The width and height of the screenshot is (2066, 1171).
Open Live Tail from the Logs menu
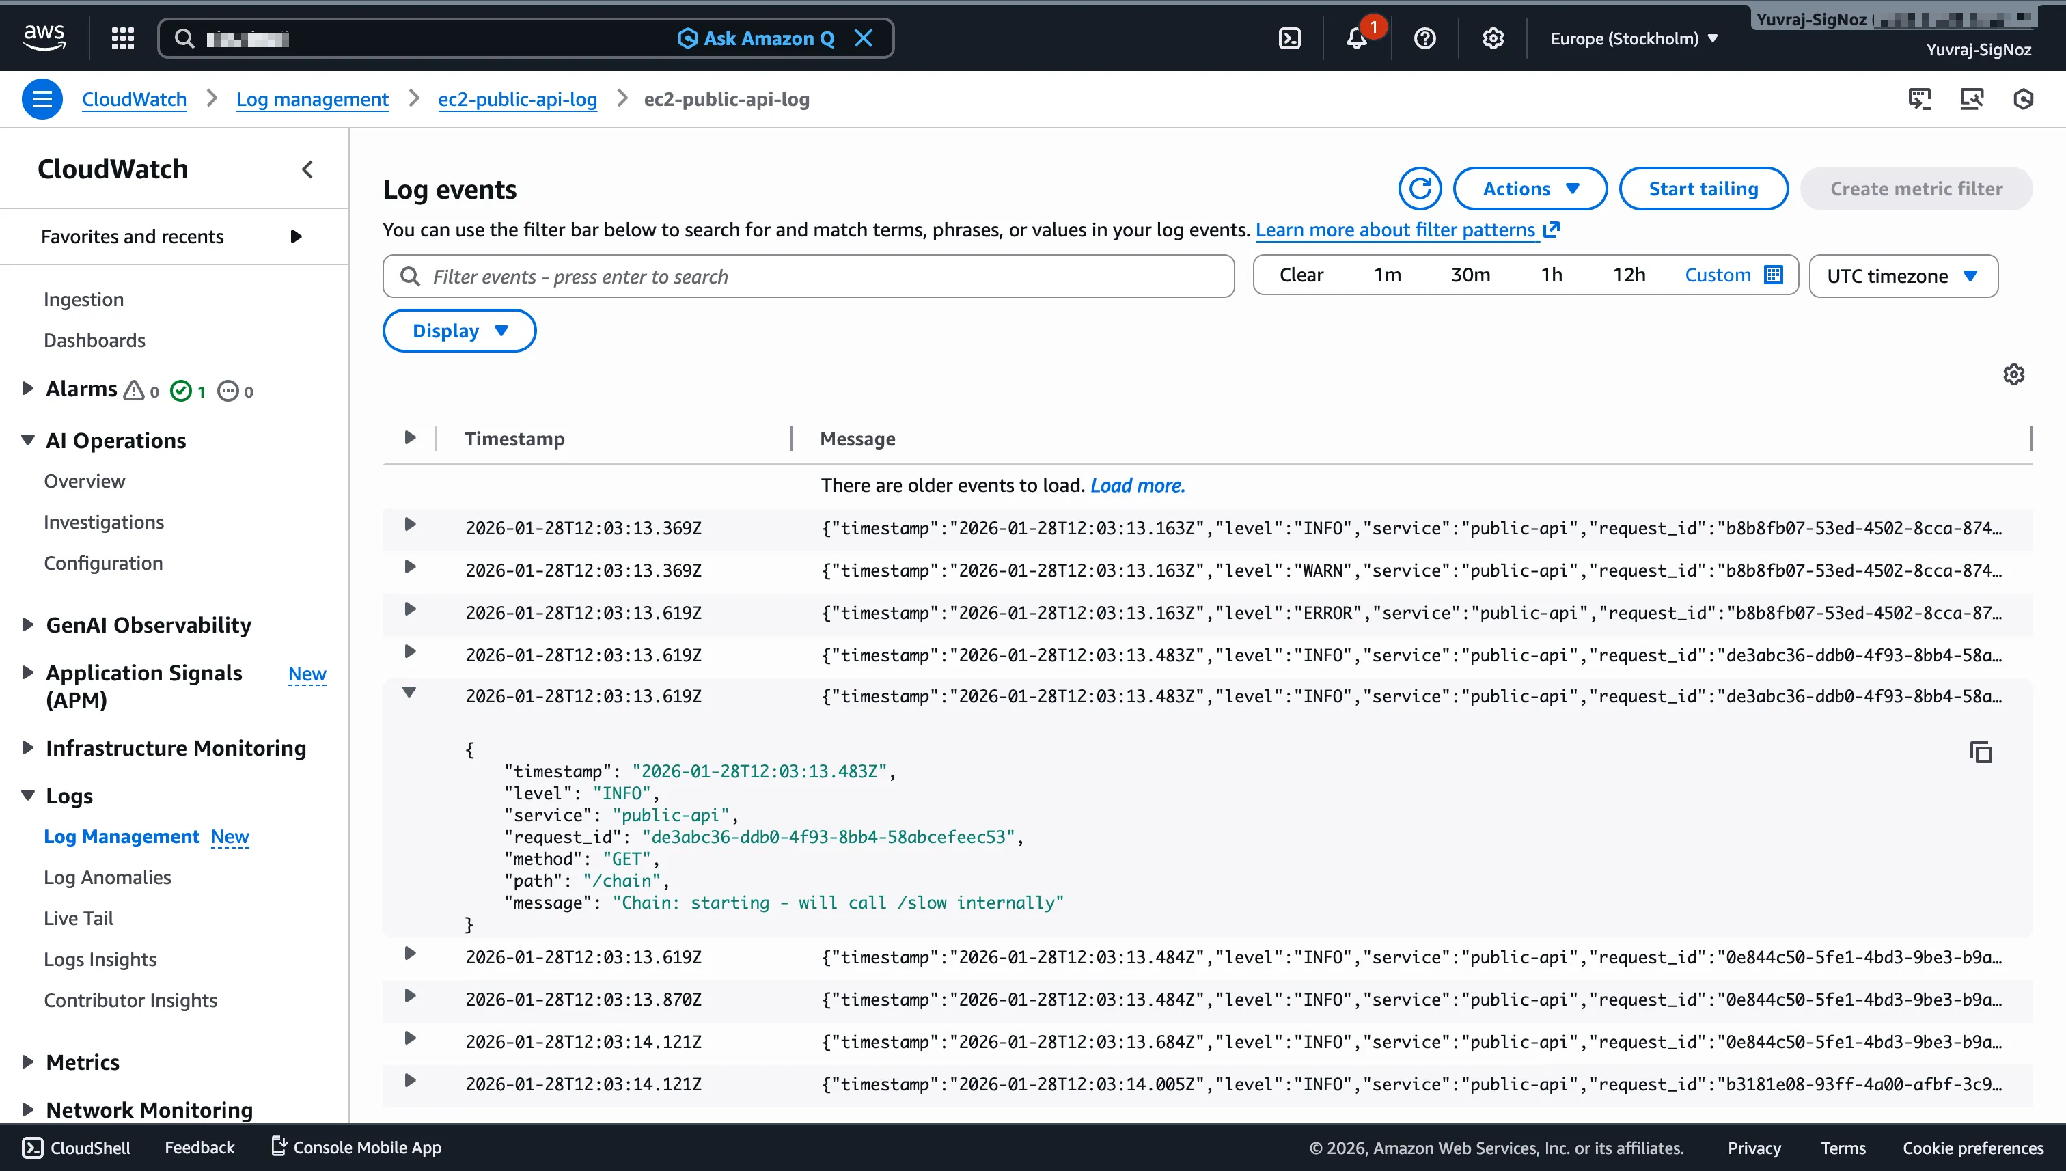coord(78,918)
